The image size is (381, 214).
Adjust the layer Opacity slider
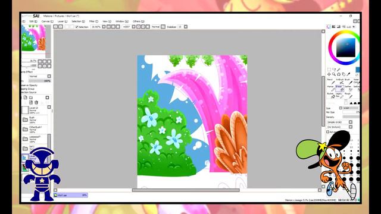click(40, 81)
